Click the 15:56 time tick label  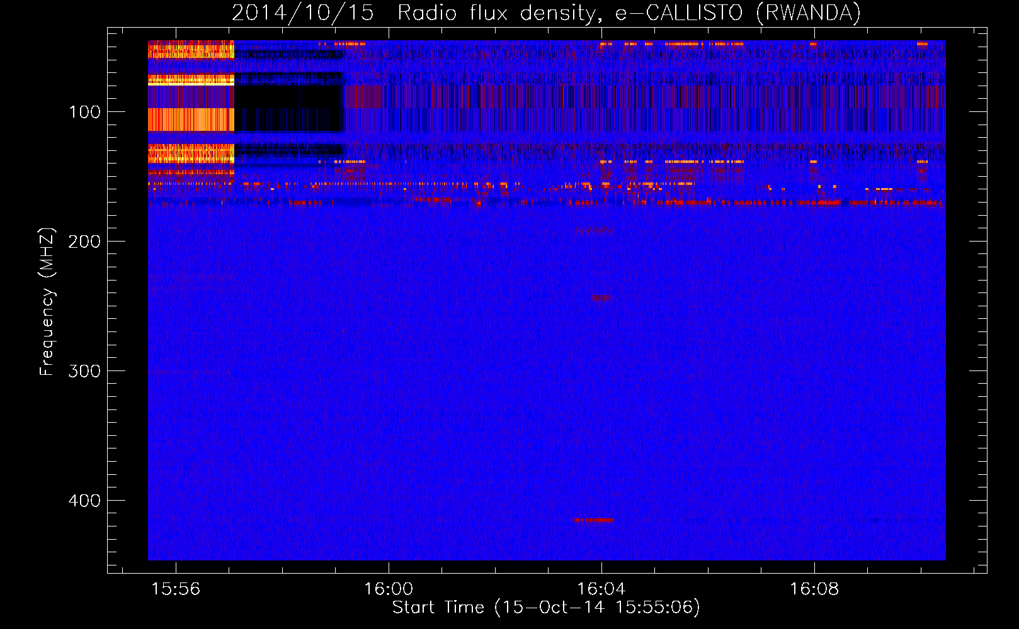click(x=176, y=589)
